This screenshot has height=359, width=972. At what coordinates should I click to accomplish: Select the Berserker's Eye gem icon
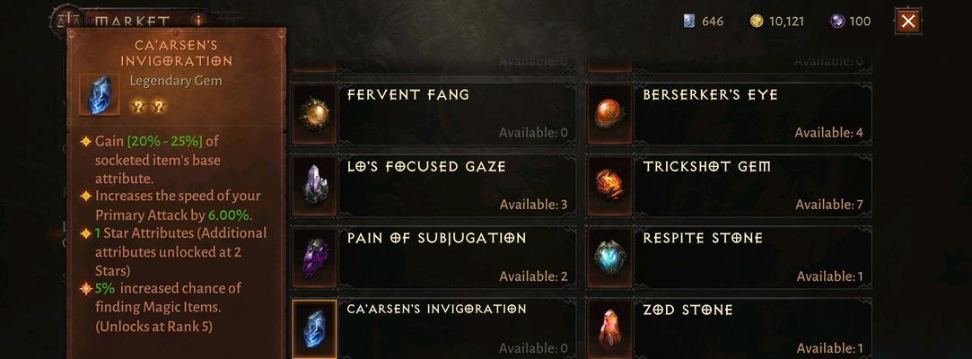609,114
